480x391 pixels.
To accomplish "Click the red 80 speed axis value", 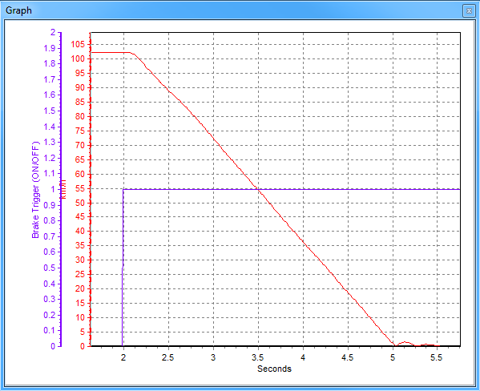I will tap(80, 116).
